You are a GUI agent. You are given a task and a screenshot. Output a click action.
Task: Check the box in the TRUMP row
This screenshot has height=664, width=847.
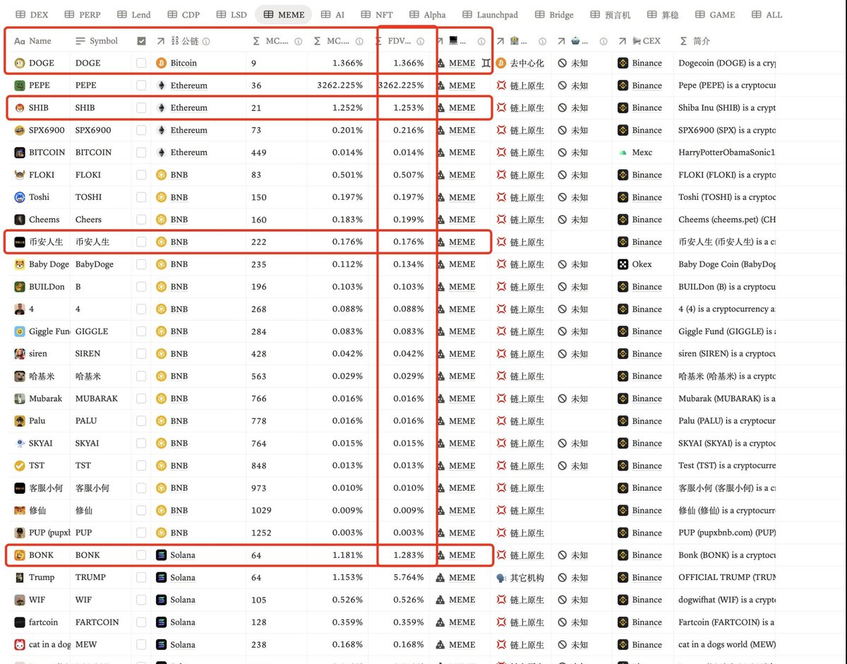pos(141,577)
